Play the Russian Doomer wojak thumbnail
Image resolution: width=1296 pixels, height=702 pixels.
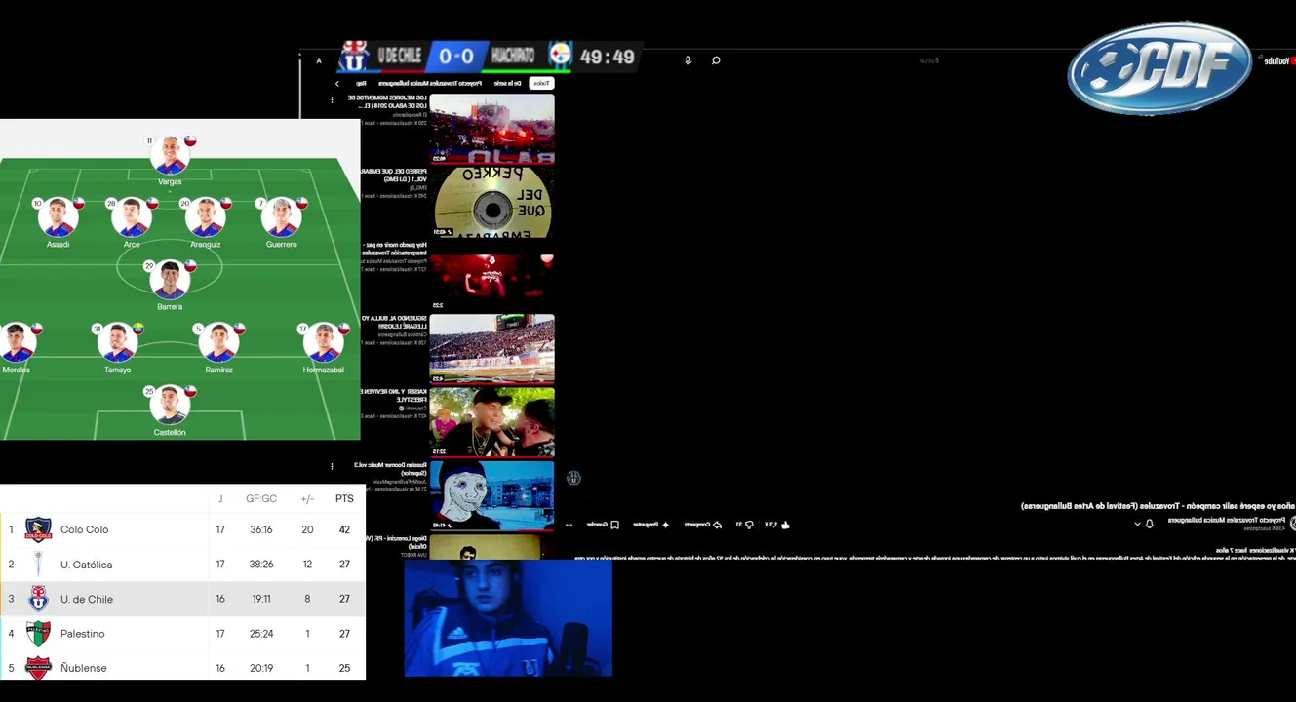click(492, 495)
